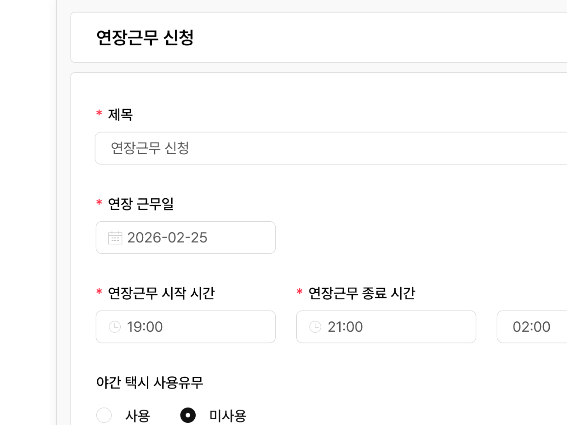567x425 pixels.
Task: Click the required asterisk next to 제목
Action: click(x=99, y=114)
